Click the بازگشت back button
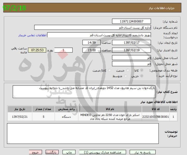The image size is (187, 155). coord(52,152)
